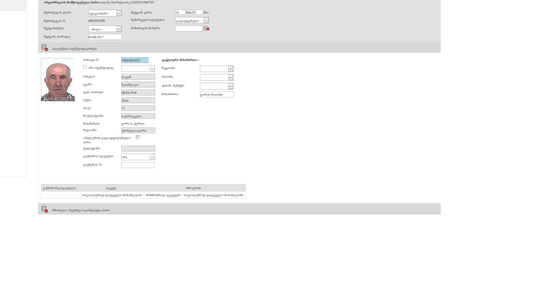
Task: Open the voucher status dropdown
Action: click(x=138, y=157)
